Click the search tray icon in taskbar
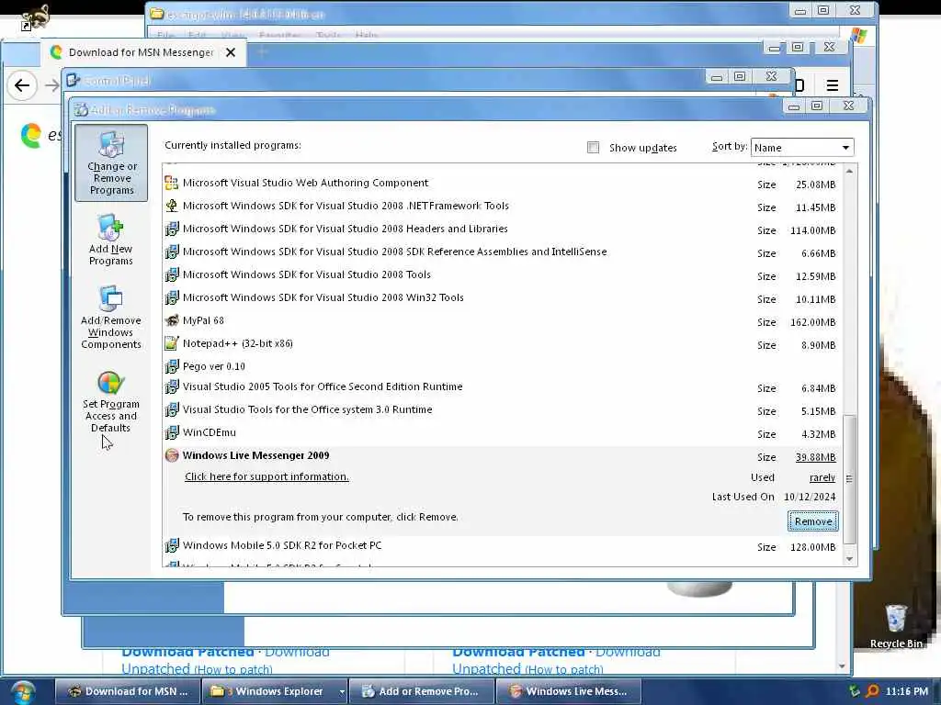This screenshot has width=941, height=705. (873, 691)
